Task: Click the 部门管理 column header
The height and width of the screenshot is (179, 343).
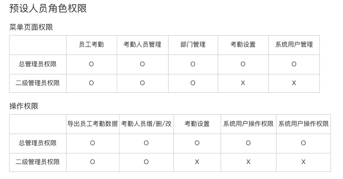Action: pos(193,45)
